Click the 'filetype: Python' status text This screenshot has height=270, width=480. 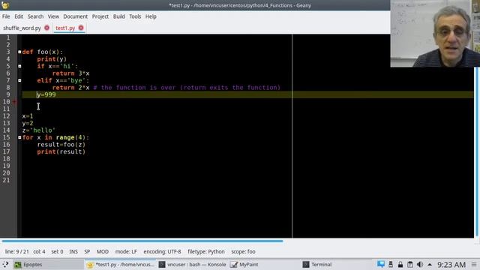coord(206,252)
